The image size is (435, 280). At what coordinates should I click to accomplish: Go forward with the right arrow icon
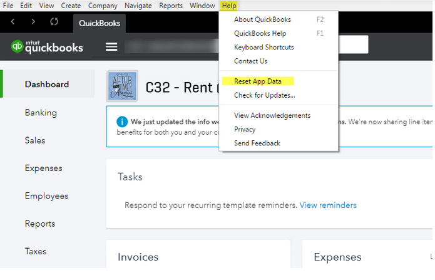pos(33,21)
